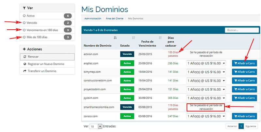This screenshot has width=261, height=132.
Task: Add bimymep.com to cart
Action: (x=244, y=72)
